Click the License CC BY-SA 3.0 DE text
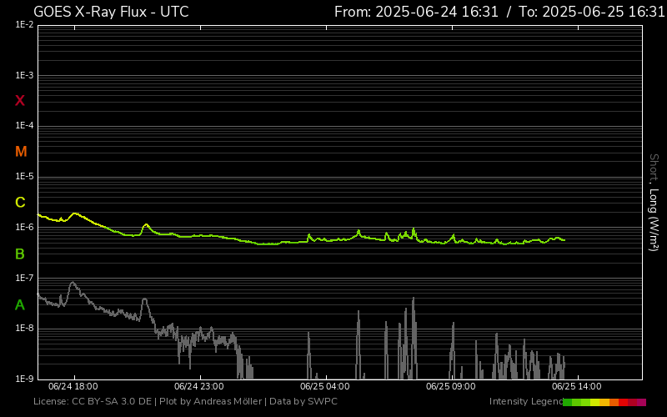 click(x=93, y=402)
